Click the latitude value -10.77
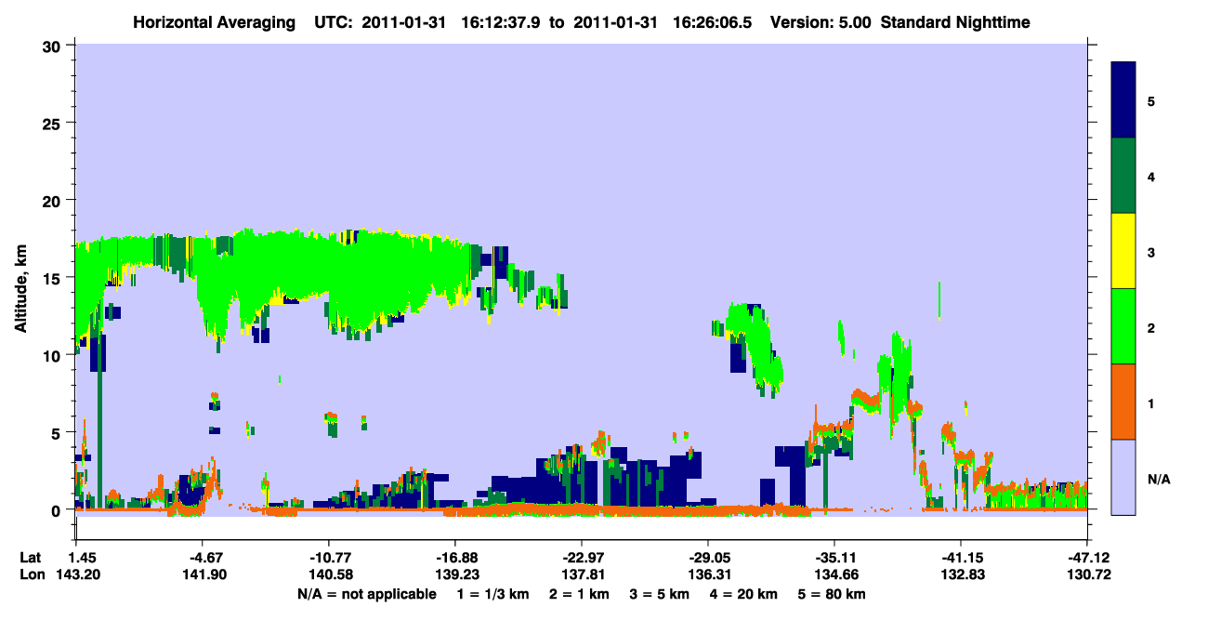The image size is (1208, 620). point(328,557)
